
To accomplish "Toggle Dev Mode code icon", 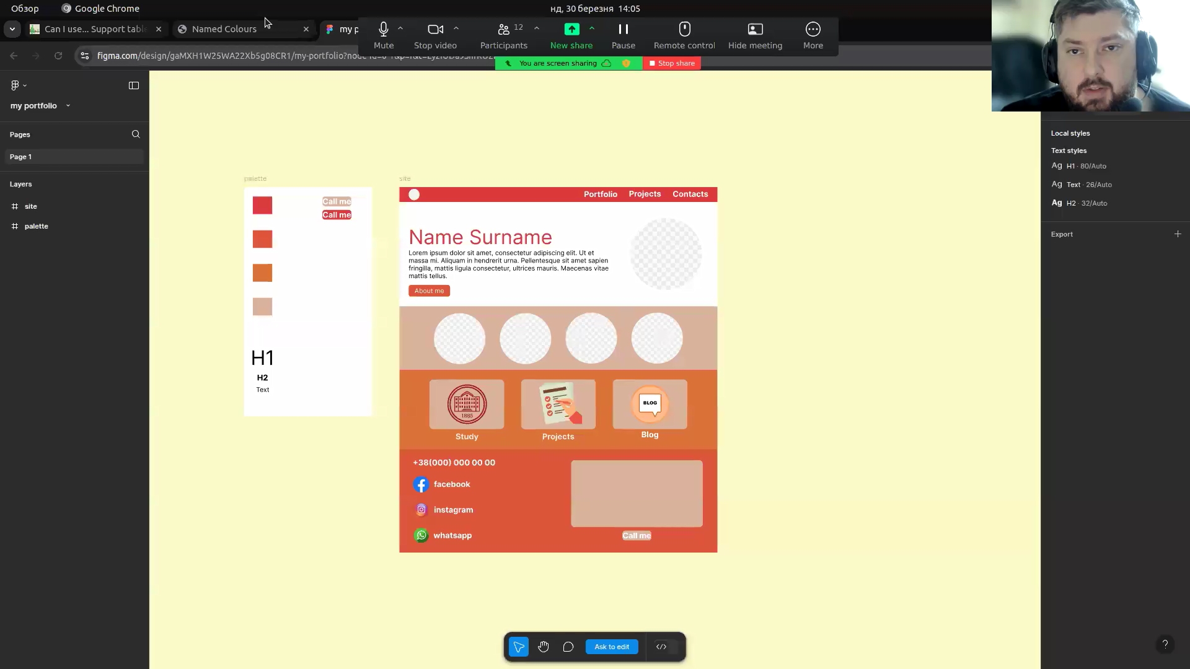I will 661,647.
